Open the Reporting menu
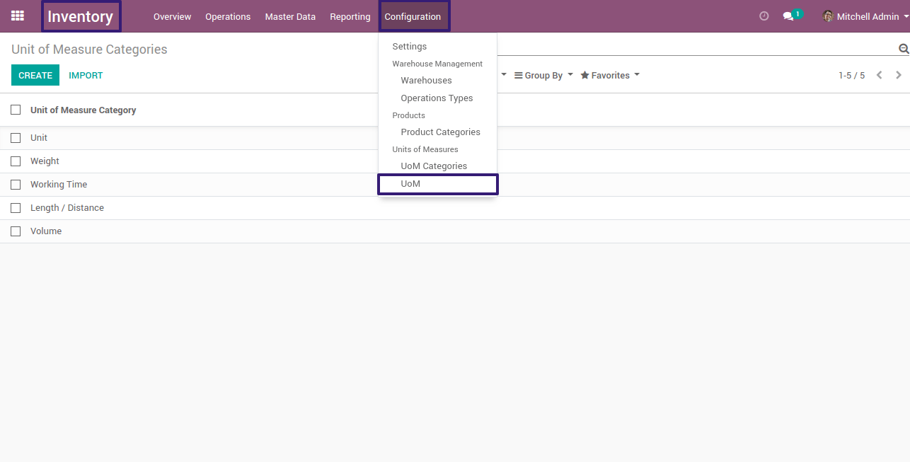Viewport: 910px width, 462px height. tap(350, 16)
